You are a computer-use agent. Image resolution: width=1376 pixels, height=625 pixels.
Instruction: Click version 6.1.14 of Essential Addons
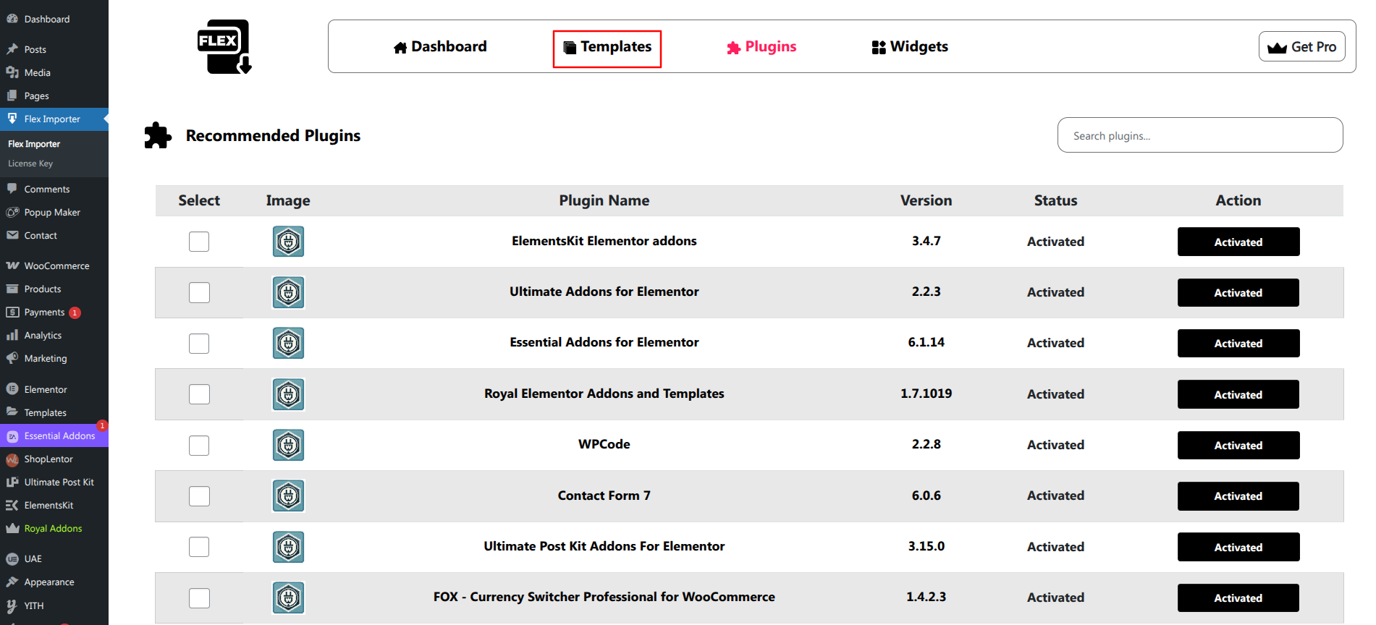[927, 342]
